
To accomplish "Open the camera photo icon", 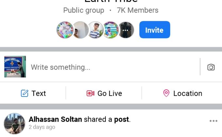I will (211, 67).
